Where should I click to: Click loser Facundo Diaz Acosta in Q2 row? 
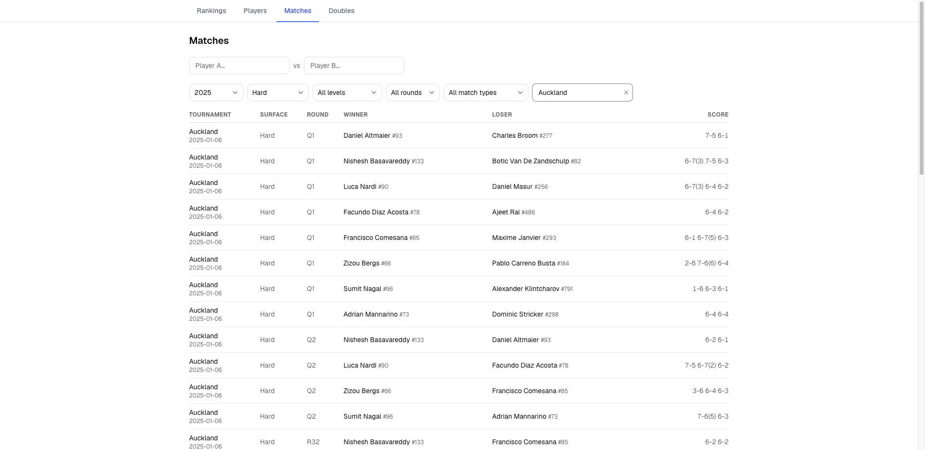tap(524, 365)
